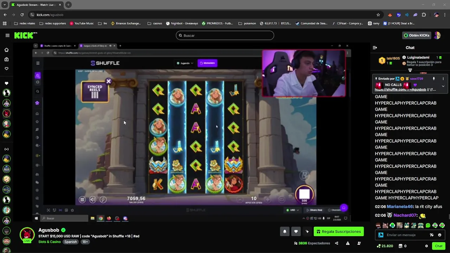Screen dimensions: 450x253
Task: Click Luiginaladami in gift leaderboard
Action: coord(418,57)
